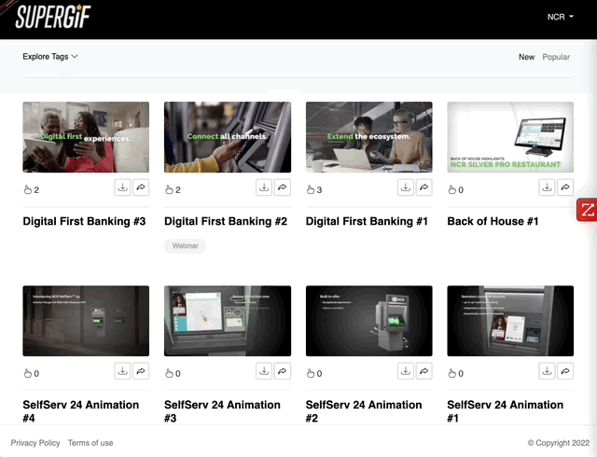The image size is (597, 457).
Task: Open Digital First Banking #2 thumbnail
Action: click(228, 137)
